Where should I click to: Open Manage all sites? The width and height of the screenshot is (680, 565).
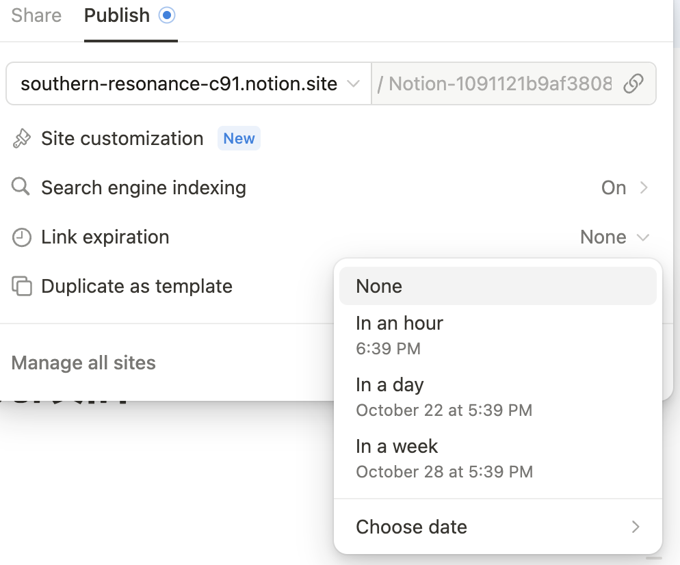tap(83, 363)
